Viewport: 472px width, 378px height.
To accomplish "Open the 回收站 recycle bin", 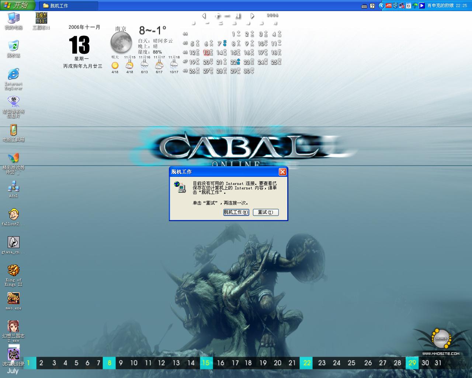I will [x=14, y=49].
